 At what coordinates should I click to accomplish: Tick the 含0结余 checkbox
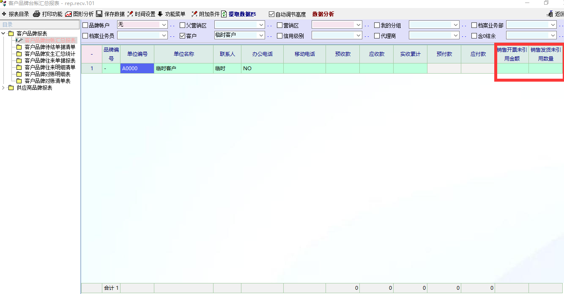click(474, 36)
